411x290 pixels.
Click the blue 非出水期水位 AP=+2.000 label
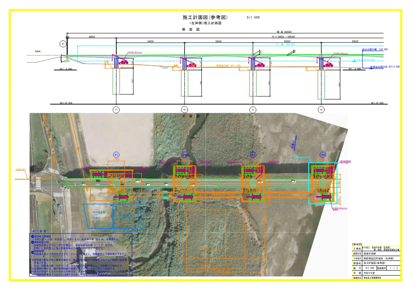coord(387,67)
